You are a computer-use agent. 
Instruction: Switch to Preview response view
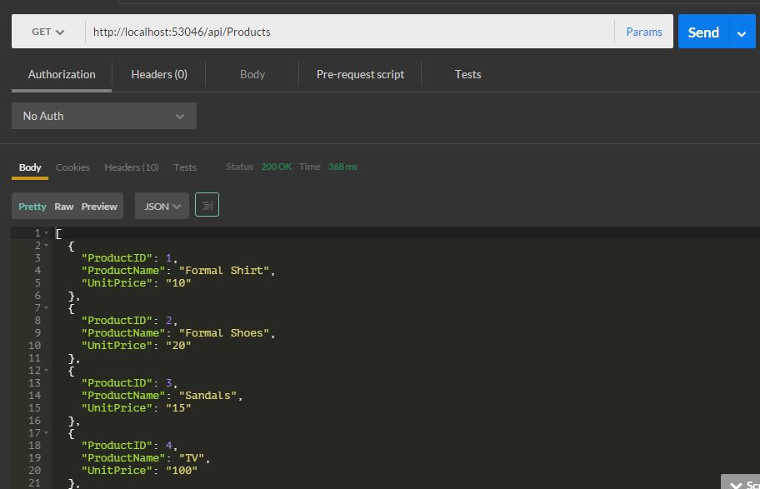point(99,206)
